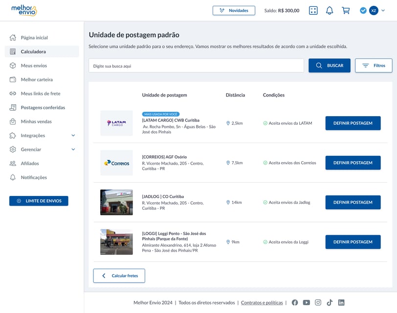The height and width of the screenshot is (313, 397).
Task: Open notifications bell in top bar
Action: coord(330,10)
